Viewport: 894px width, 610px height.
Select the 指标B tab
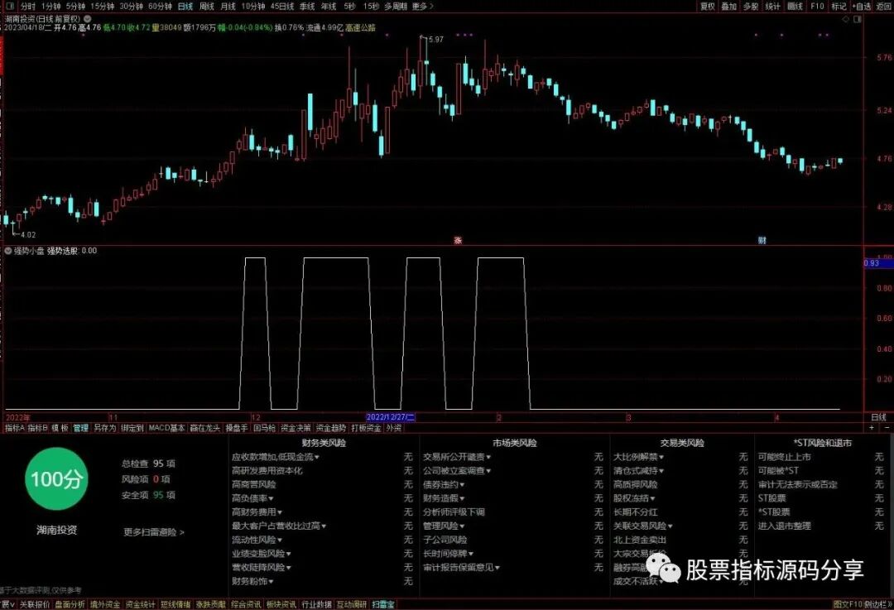click(37, 428)
